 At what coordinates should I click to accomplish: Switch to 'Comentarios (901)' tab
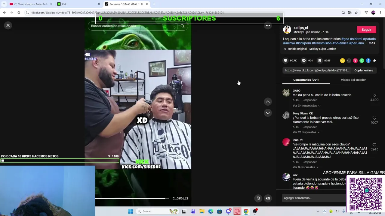[x=306, y=80]
